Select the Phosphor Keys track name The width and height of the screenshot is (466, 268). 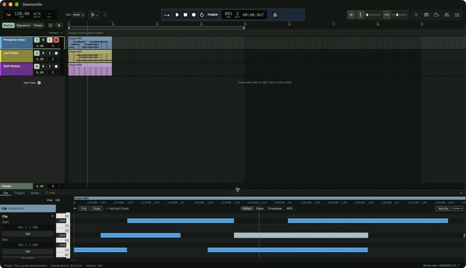pos(14,40)
